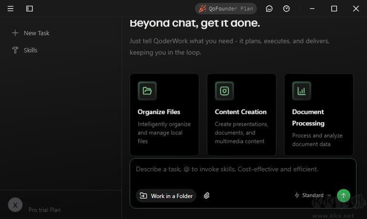Click the Content Creation camera icon
The height and width of the screenshot is (219, 367).
tap(224, 90)
